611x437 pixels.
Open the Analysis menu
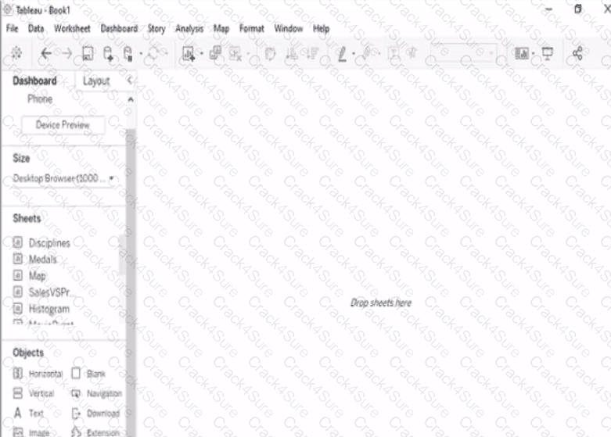point(189,29)
